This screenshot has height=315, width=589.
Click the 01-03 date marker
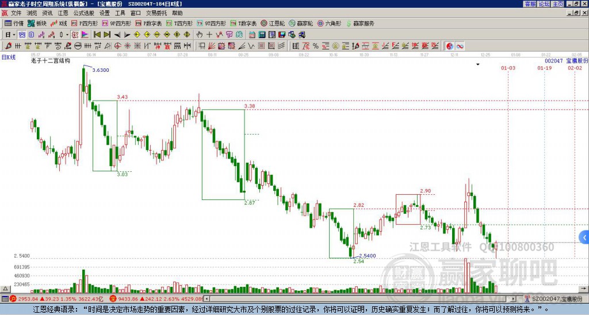coord(508,68)
